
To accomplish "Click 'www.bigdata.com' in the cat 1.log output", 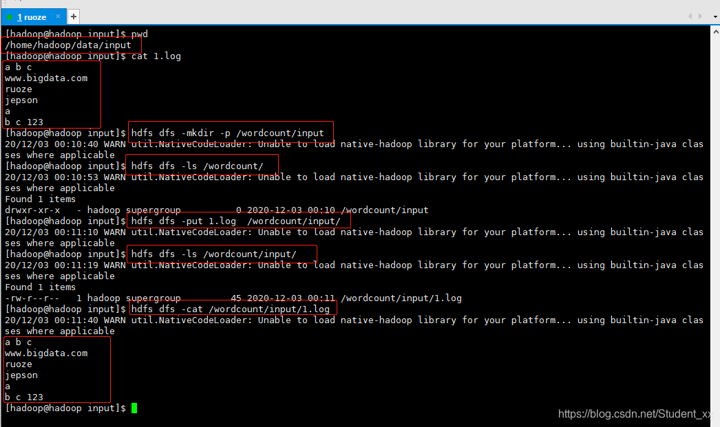I will (x=46, y=78).
